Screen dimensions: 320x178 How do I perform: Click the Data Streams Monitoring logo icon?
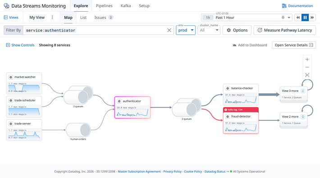6,6
